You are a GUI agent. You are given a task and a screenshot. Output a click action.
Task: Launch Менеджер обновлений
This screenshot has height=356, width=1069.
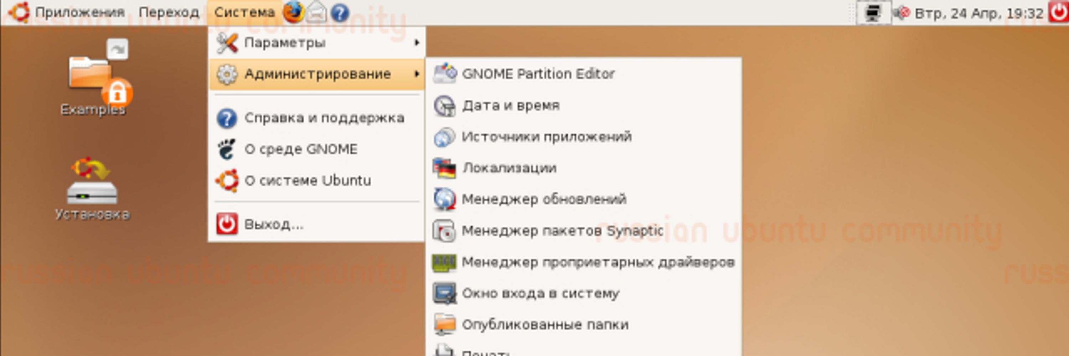click(583, 199)
